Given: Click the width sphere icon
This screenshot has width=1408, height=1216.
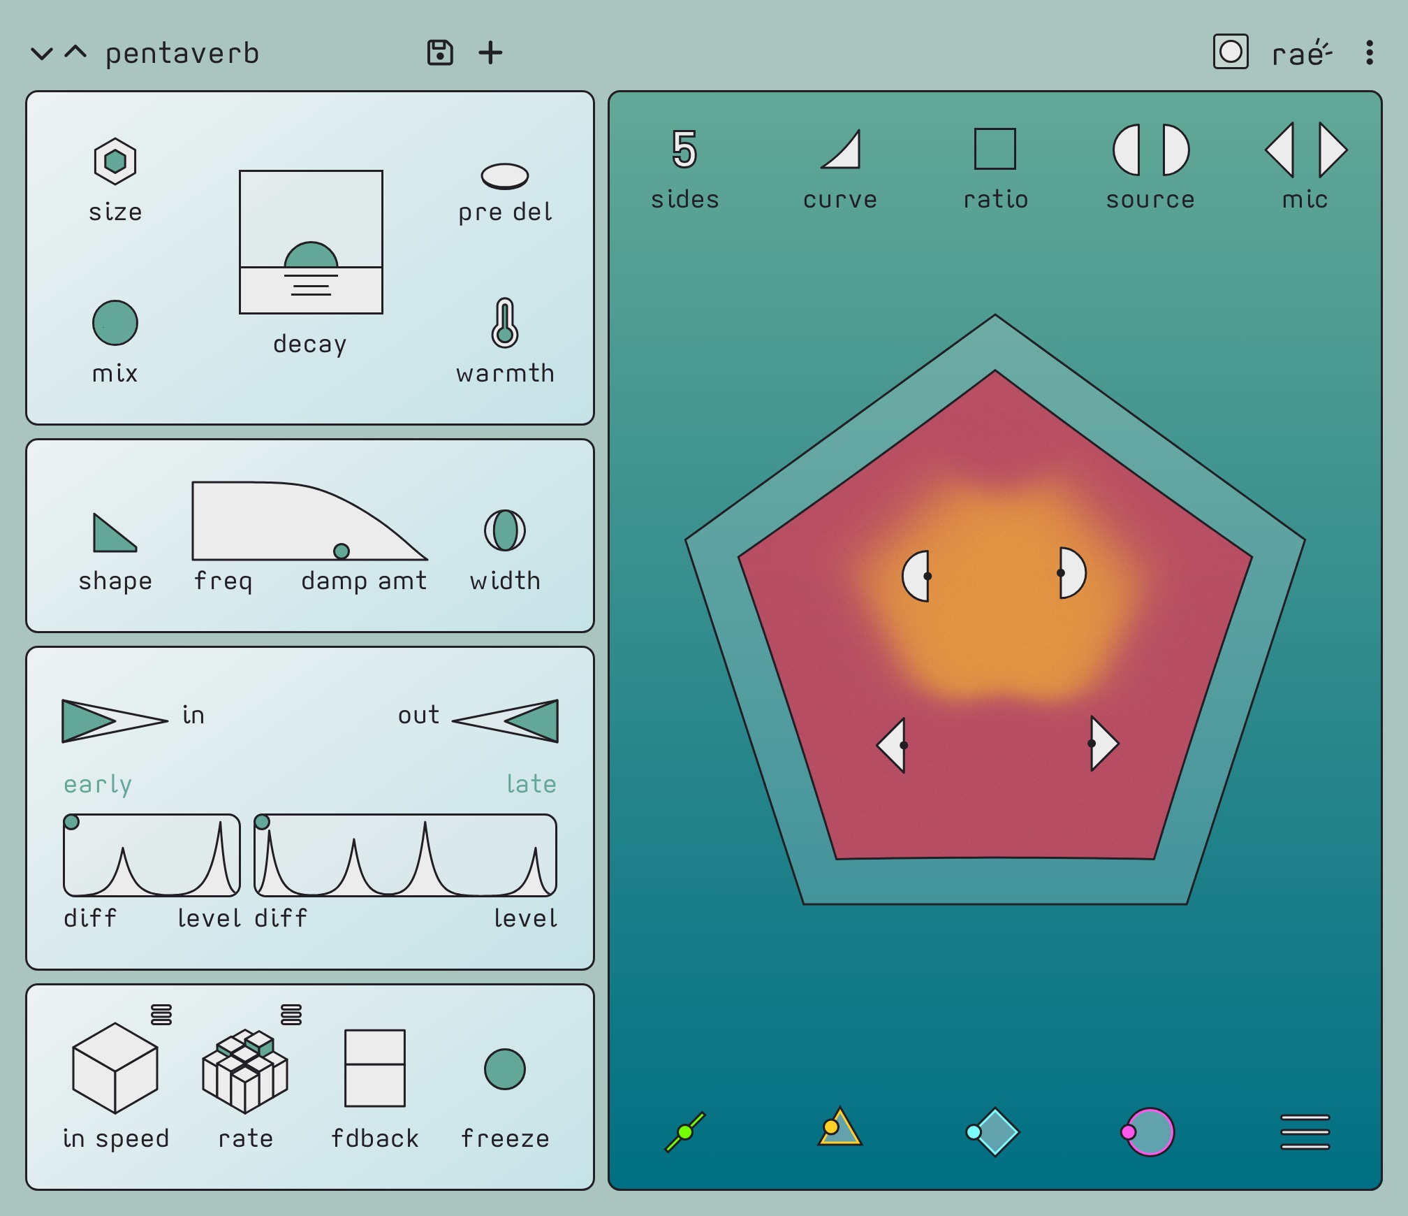Looking at the screenshot, I should (505, 530).
